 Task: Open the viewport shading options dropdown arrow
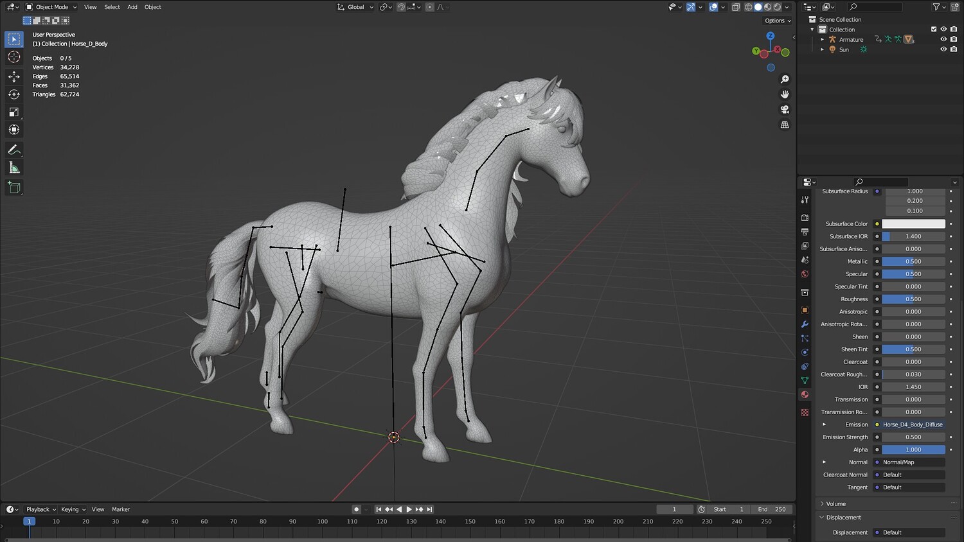point(787,7)
